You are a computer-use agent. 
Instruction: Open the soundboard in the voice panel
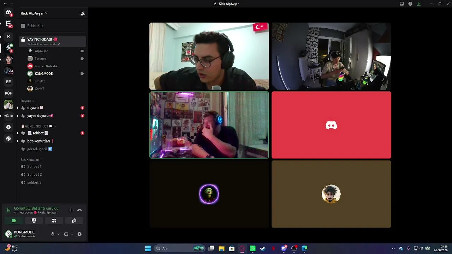74,220
